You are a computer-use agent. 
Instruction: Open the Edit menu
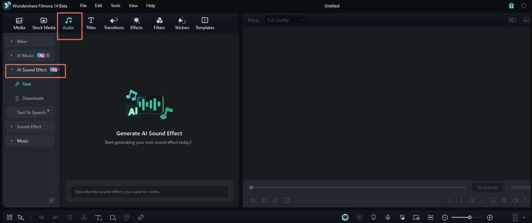[99, 6]
